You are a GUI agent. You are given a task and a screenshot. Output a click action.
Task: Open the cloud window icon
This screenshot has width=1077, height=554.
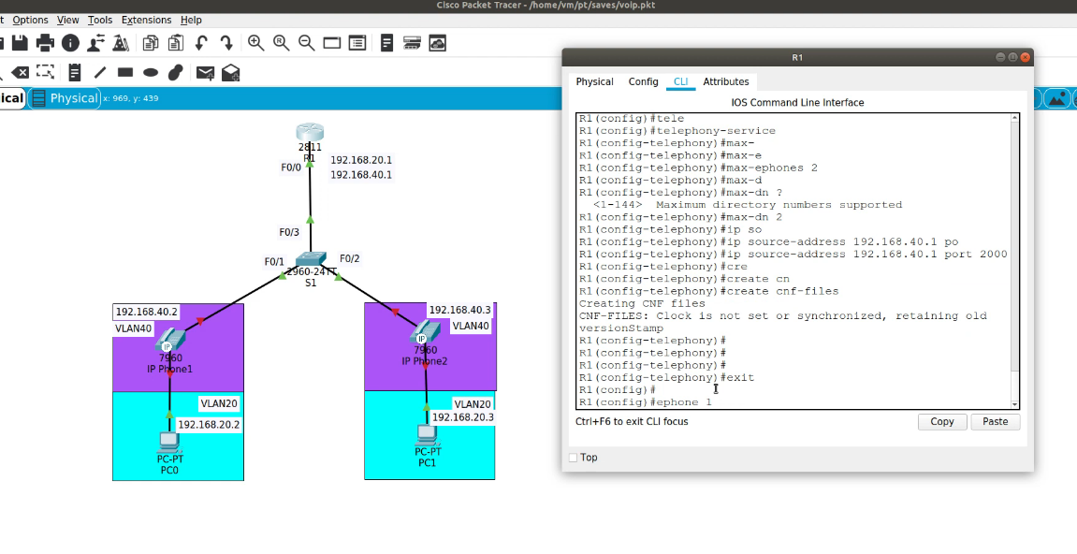(x=438, y=43)
